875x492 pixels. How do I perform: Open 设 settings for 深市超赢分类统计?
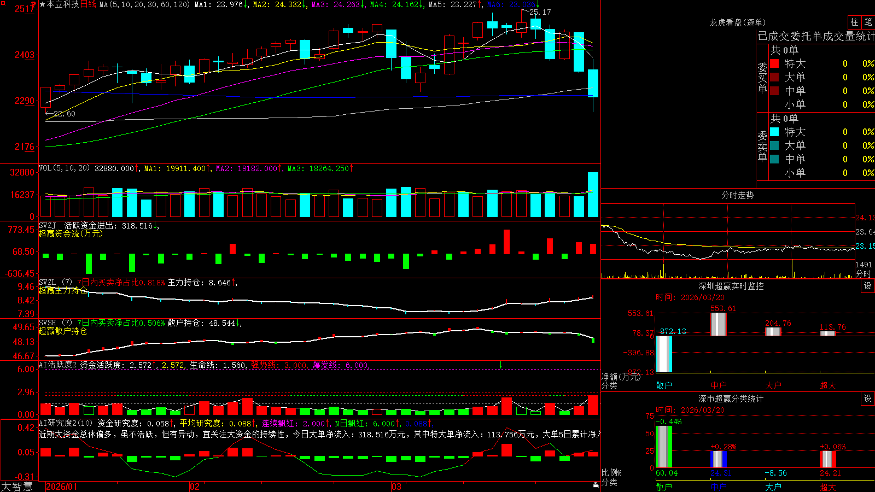868,399
